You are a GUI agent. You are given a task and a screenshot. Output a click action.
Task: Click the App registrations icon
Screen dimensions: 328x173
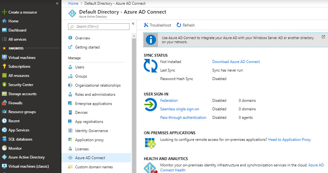70,121
